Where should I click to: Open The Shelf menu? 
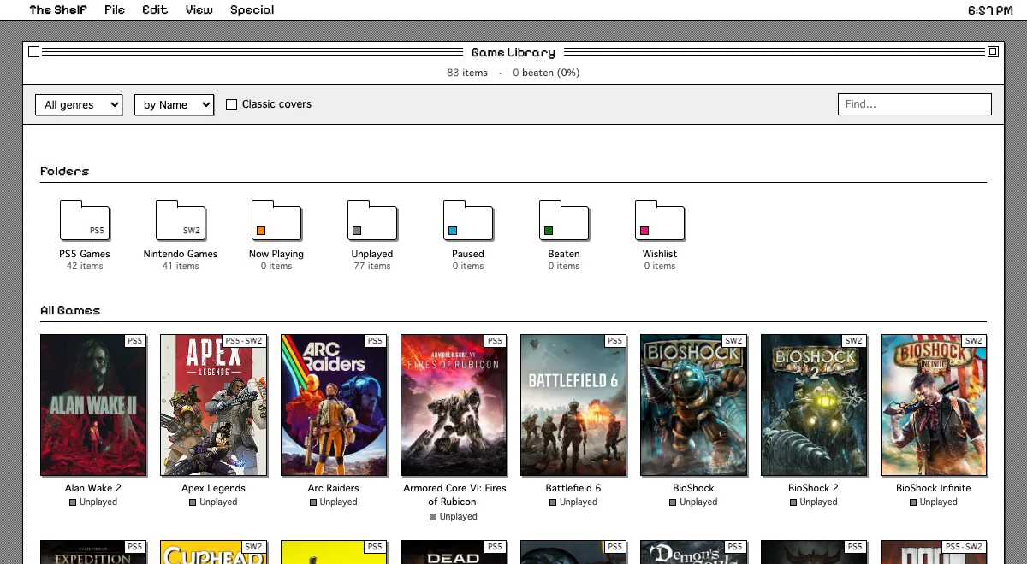(58, 10)
